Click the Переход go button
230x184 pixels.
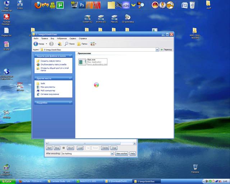coord(166,50)
